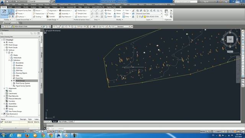The height and width of the screenshot is (138, 245).
Task: Select Boundaries in surface definition
Action: (x=20, y=63)
